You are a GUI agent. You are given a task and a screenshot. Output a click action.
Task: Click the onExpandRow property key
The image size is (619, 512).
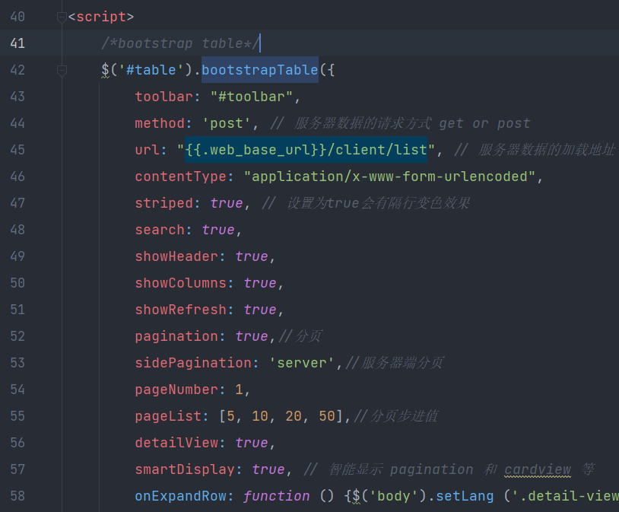pyautogui.click(x=180, y=496)
